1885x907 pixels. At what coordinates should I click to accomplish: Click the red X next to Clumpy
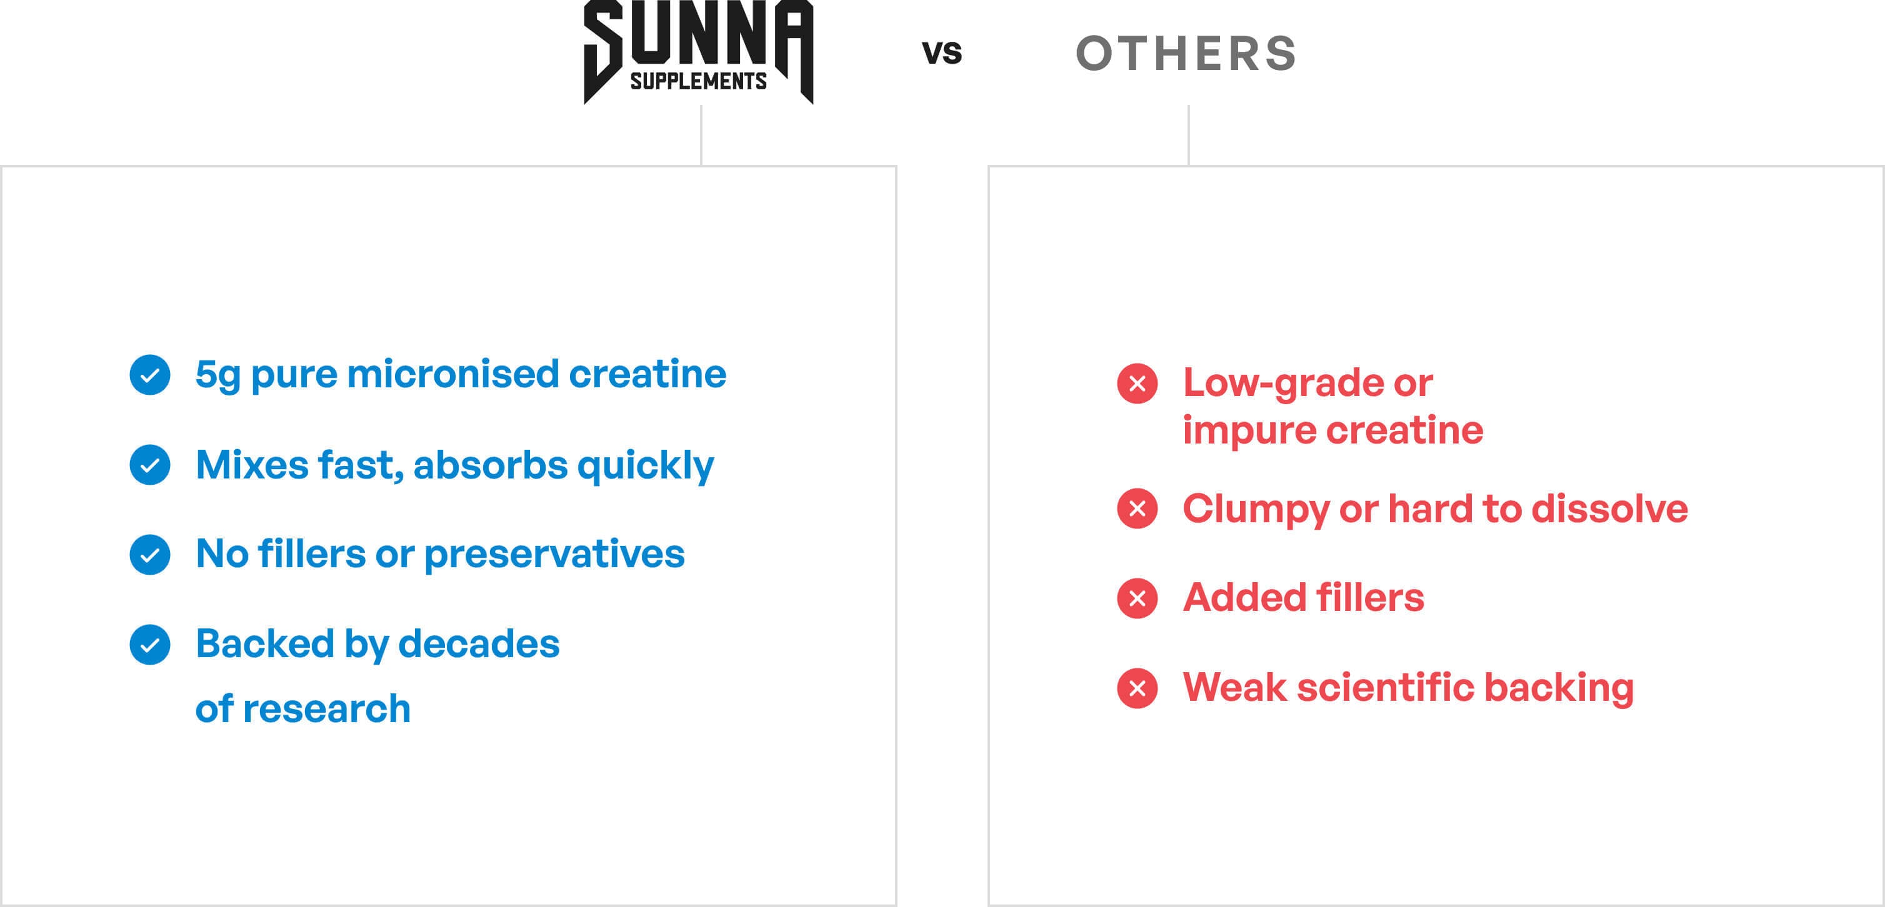[x=1137, y=508]
